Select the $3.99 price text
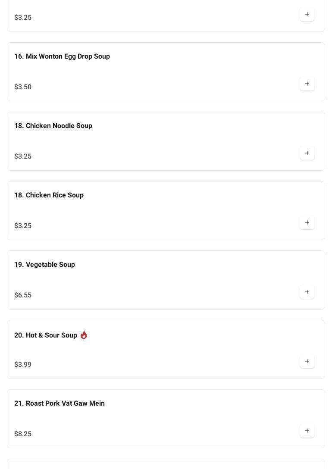This screenshot has width=332, height=469. pos(23,365)
